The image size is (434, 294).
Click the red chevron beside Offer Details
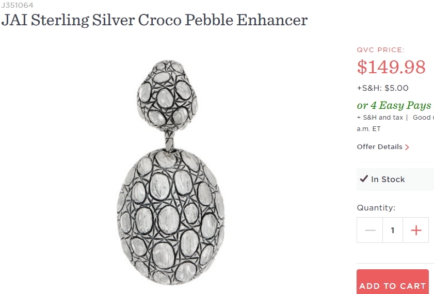click(407, 147)
